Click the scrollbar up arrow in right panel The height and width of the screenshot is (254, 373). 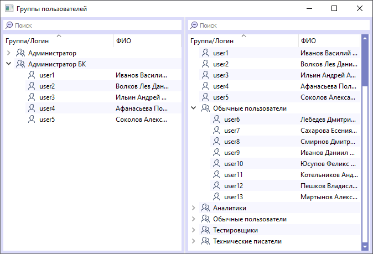pos(365,38)
